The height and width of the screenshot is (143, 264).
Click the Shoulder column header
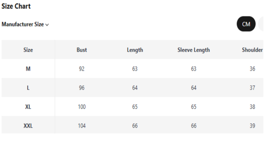252,50
